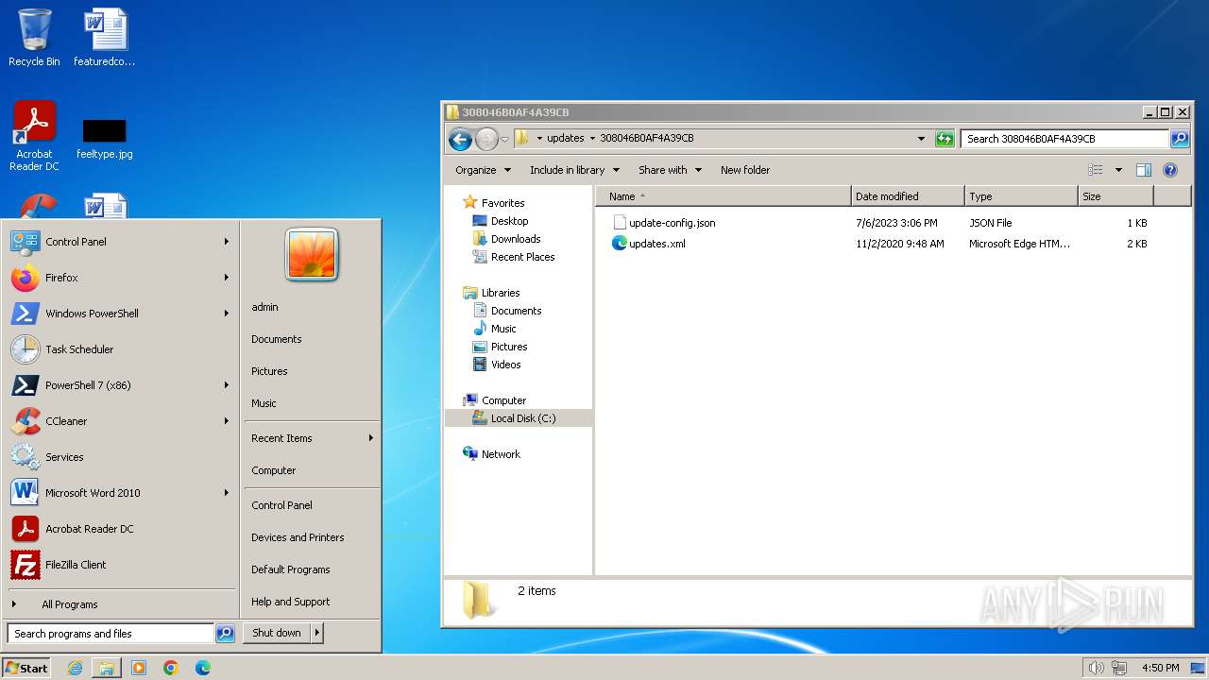Click the refresh icon beside address bar
Viewport: 1209px width, 680px height.
(945, 139)
